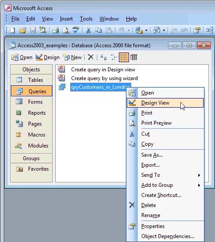The width and height of the screenshot is (215, 242).
Task: Collapse the Objects header bar
Action: (32, 70)
